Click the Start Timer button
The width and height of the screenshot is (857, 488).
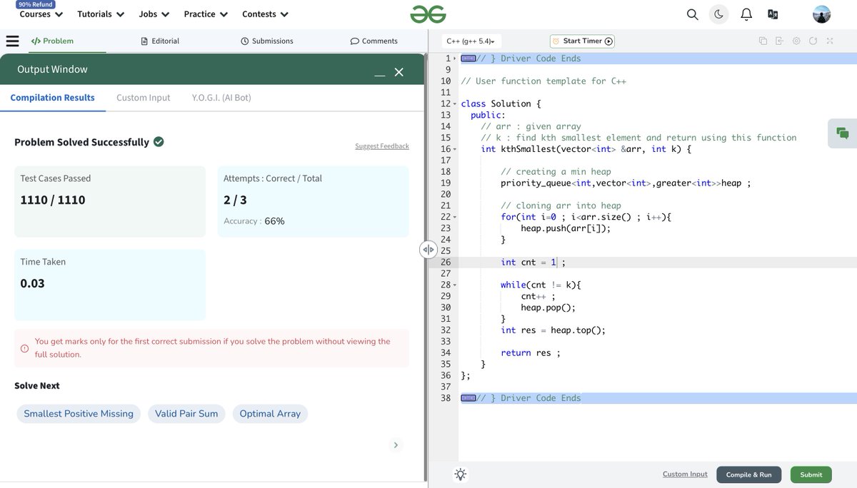coord(583,41)
